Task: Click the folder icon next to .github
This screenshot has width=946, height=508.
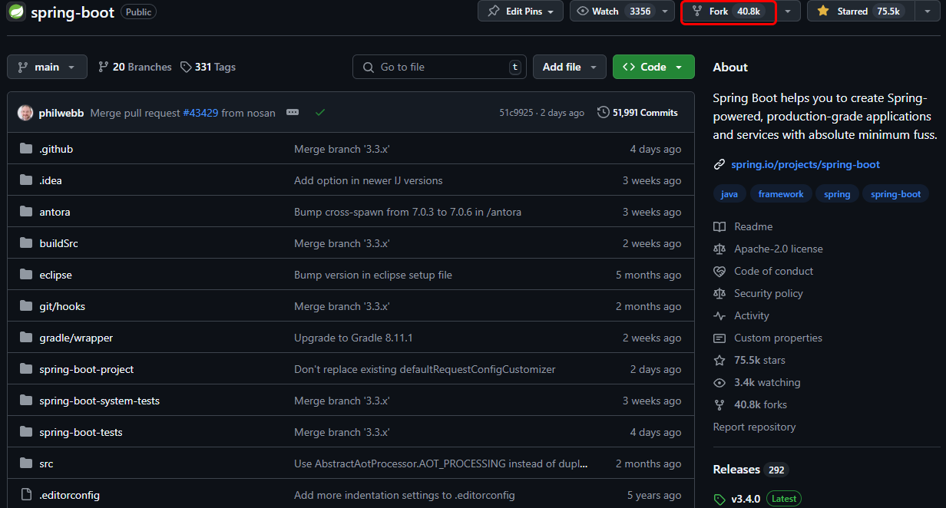Action: coord(26,149)
